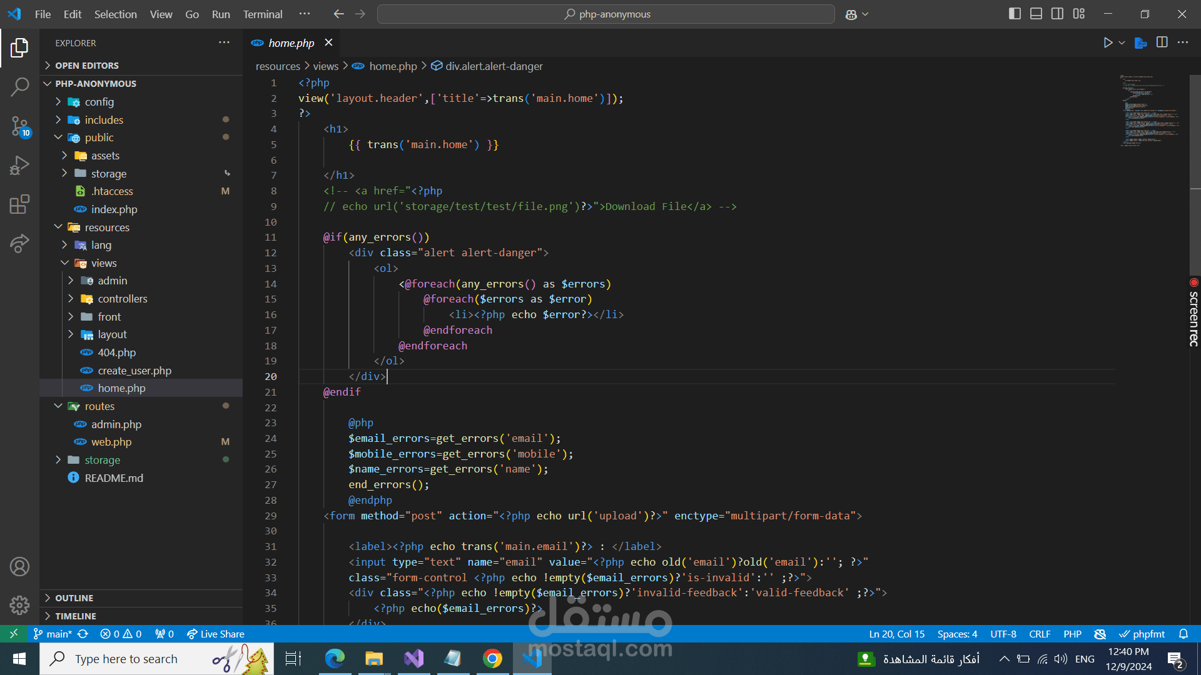
Task: Toggle secondary side bar visibility
Action: [1057, 14]
